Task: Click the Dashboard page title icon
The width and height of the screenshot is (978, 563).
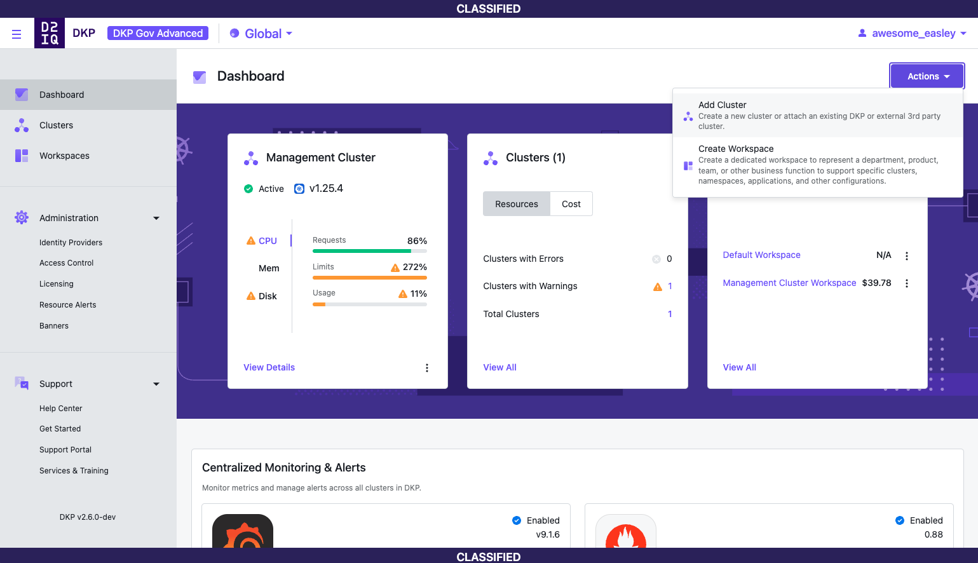Action: 200,77
